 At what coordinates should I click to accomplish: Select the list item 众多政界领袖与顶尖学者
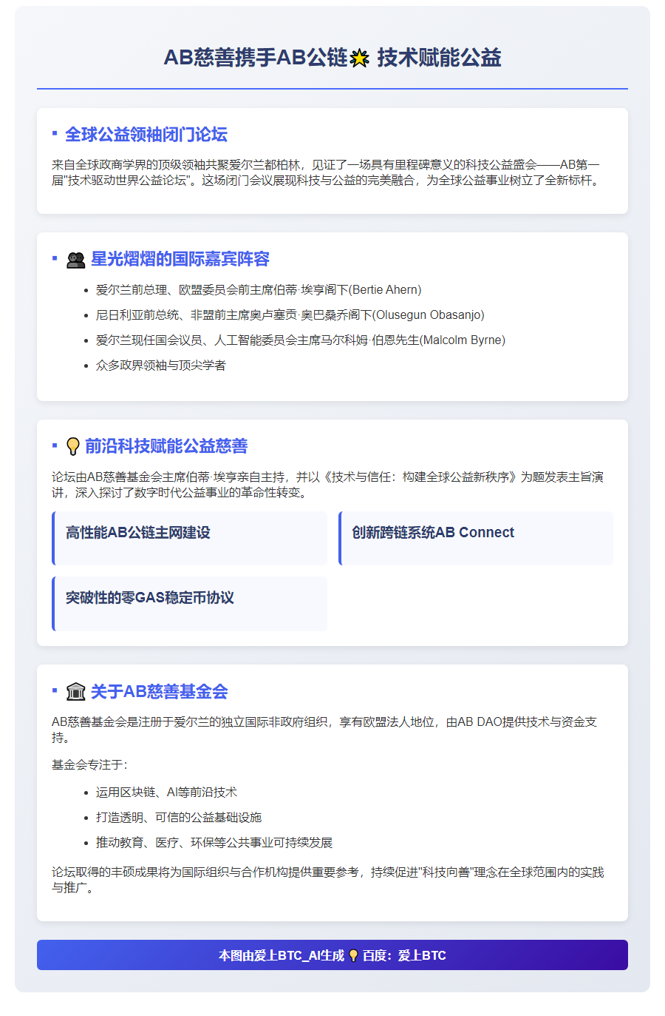[x=161, y=366]
